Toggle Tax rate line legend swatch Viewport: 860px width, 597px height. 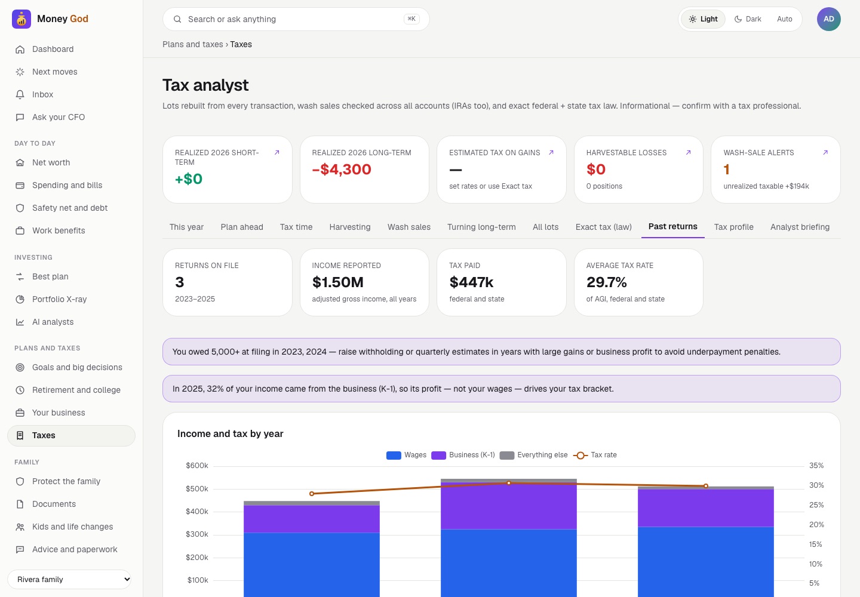coord(580,455)
